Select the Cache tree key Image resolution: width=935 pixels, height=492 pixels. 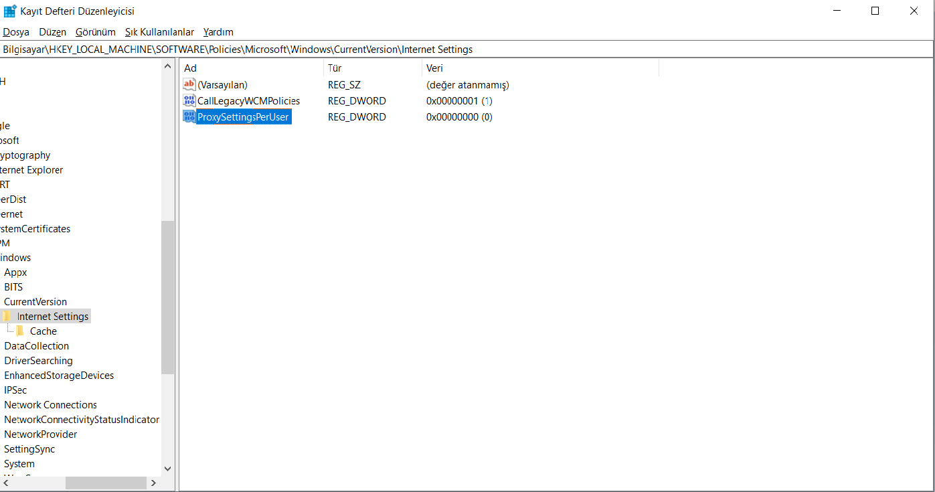(44, 331)
